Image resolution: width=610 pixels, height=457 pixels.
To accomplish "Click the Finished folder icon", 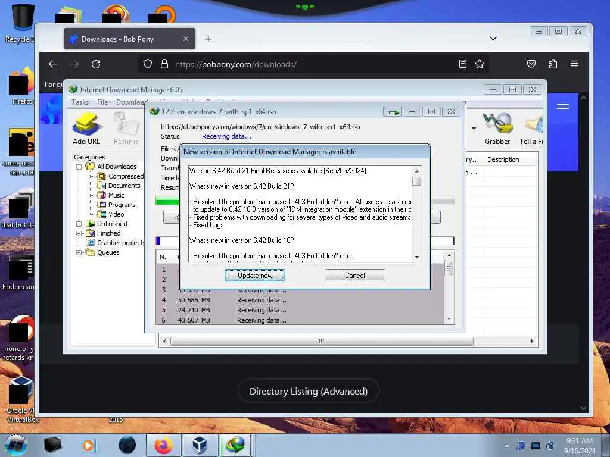I will click(91, 233).
